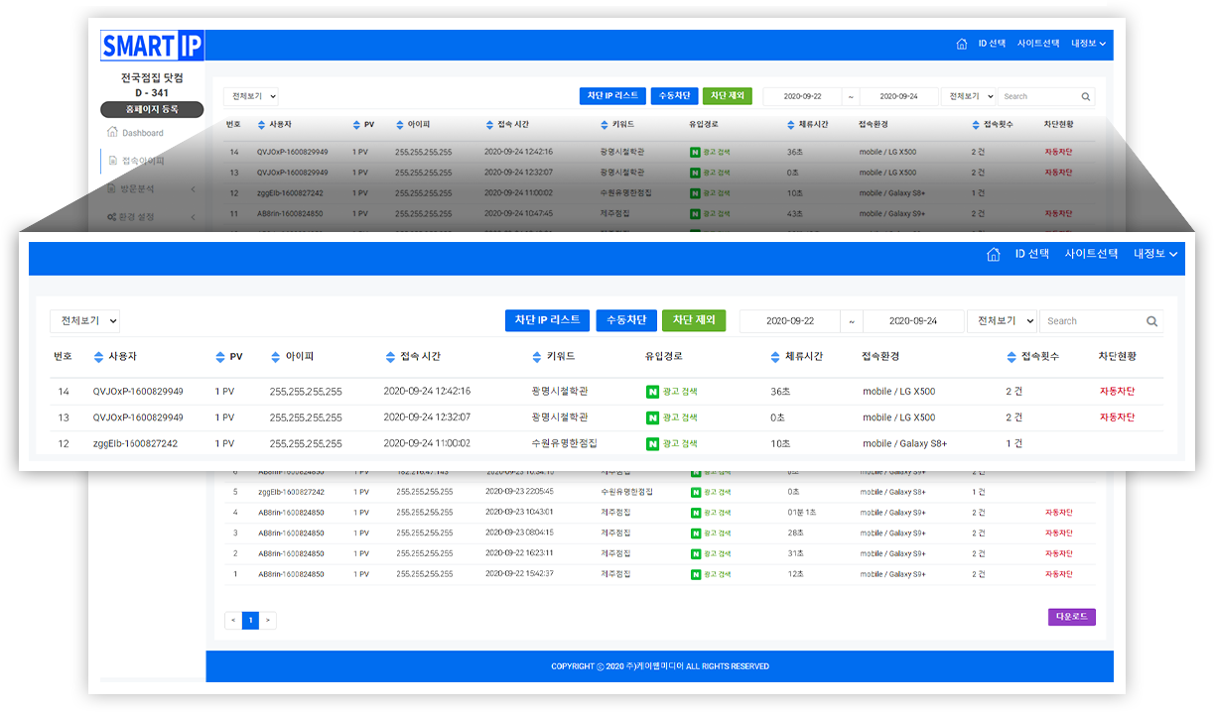The width and height of the screenshot is (1214, 712).
Task: Click the start date field 2020-09-22
Action: (790, 321)
